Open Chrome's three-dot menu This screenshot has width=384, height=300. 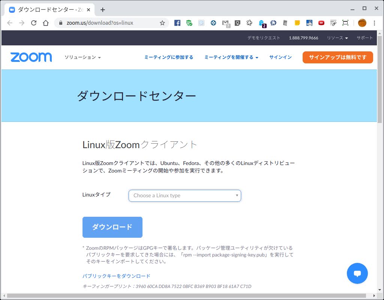tap(374, 23)
